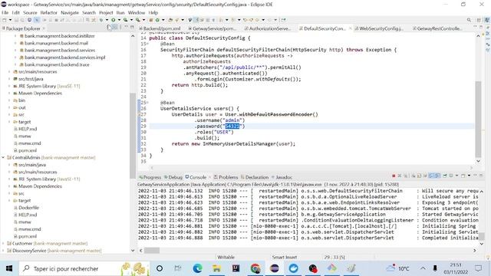Switch to the AuthorizationServe editor tab
Image resolution: width=491 pixels, height=276 pixels.
click(x=267, y=28)
